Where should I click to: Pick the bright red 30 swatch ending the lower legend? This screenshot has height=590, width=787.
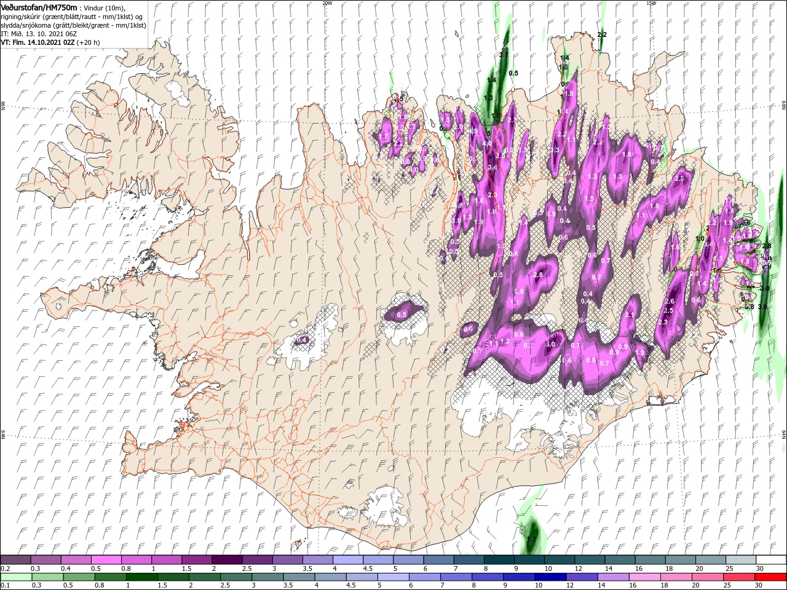pos(770,577)
